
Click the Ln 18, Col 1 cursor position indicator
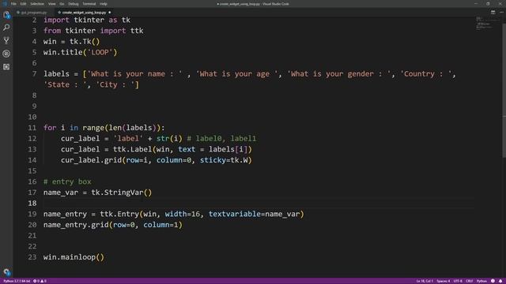coord(425,281)
